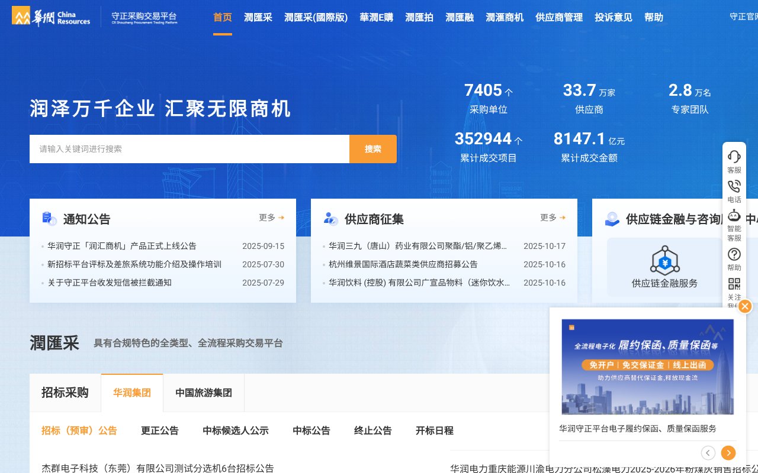Switch to the 中国旅游集团 tab

point(203,393)
